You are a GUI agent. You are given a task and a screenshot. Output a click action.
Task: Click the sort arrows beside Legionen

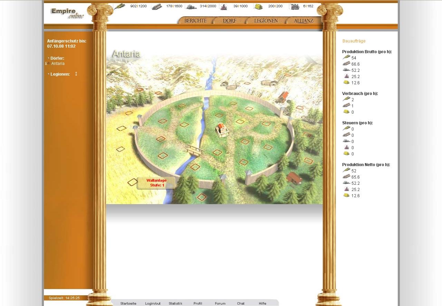76,74
